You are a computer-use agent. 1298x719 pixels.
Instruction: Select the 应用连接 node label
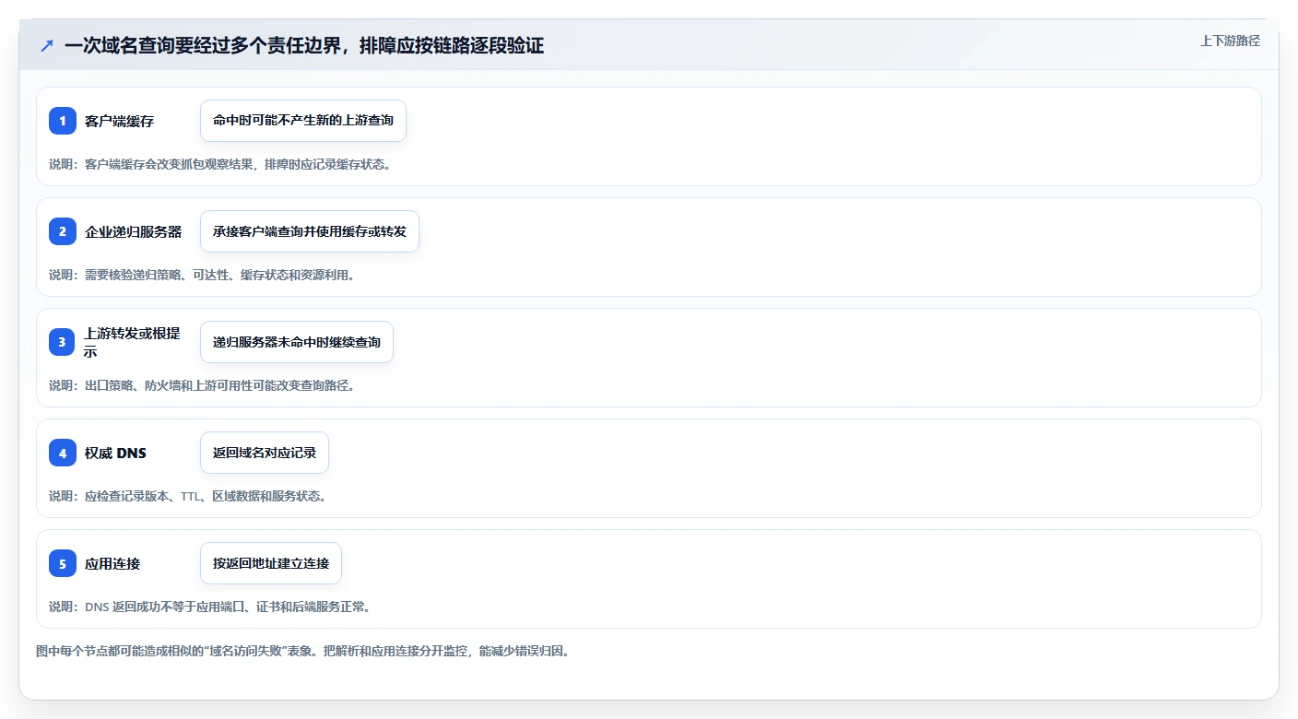point(112,563)
